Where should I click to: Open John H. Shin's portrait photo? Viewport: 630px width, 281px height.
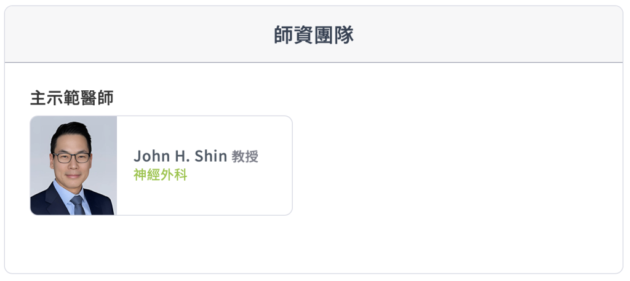(x=74, y=165)
